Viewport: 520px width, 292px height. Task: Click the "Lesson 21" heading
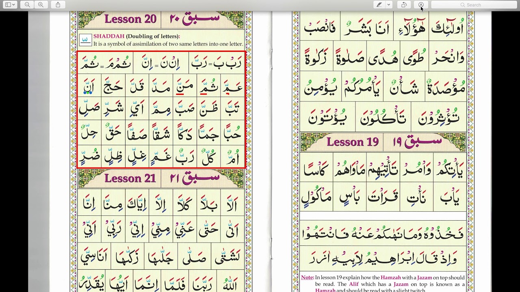[130, 178]
